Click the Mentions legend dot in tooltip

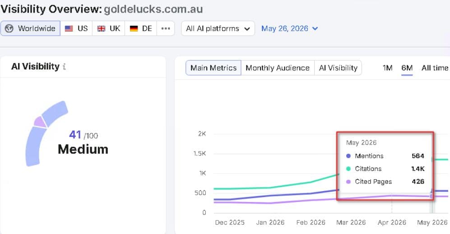(x=348, y=156)
